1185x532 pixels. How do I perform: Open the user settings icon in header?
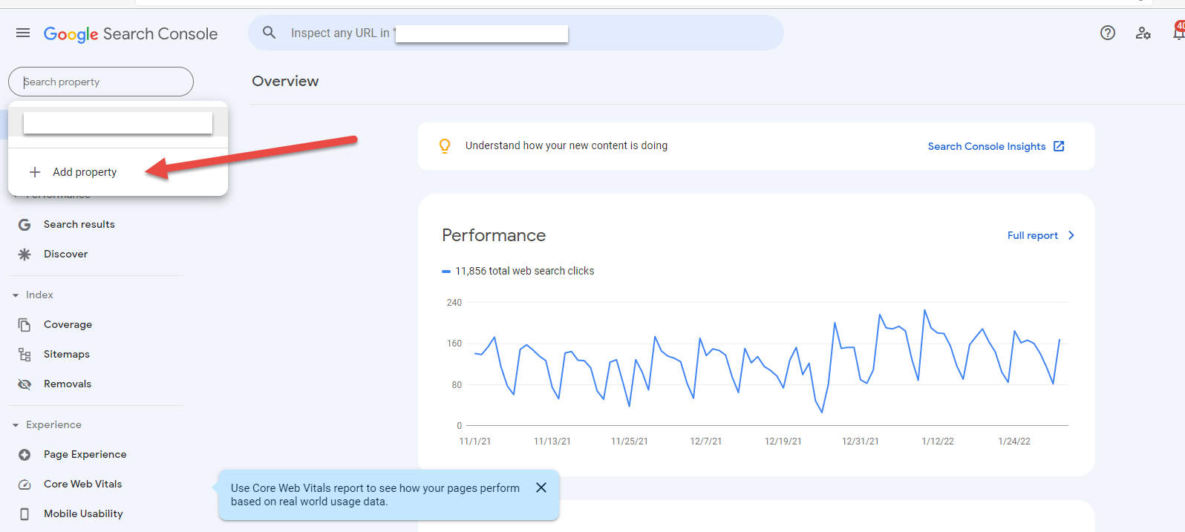(x=1143, y=33)
